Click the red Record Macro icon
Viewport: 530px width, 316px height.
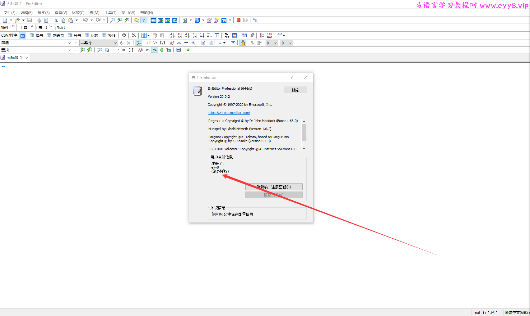click(239, 20)
